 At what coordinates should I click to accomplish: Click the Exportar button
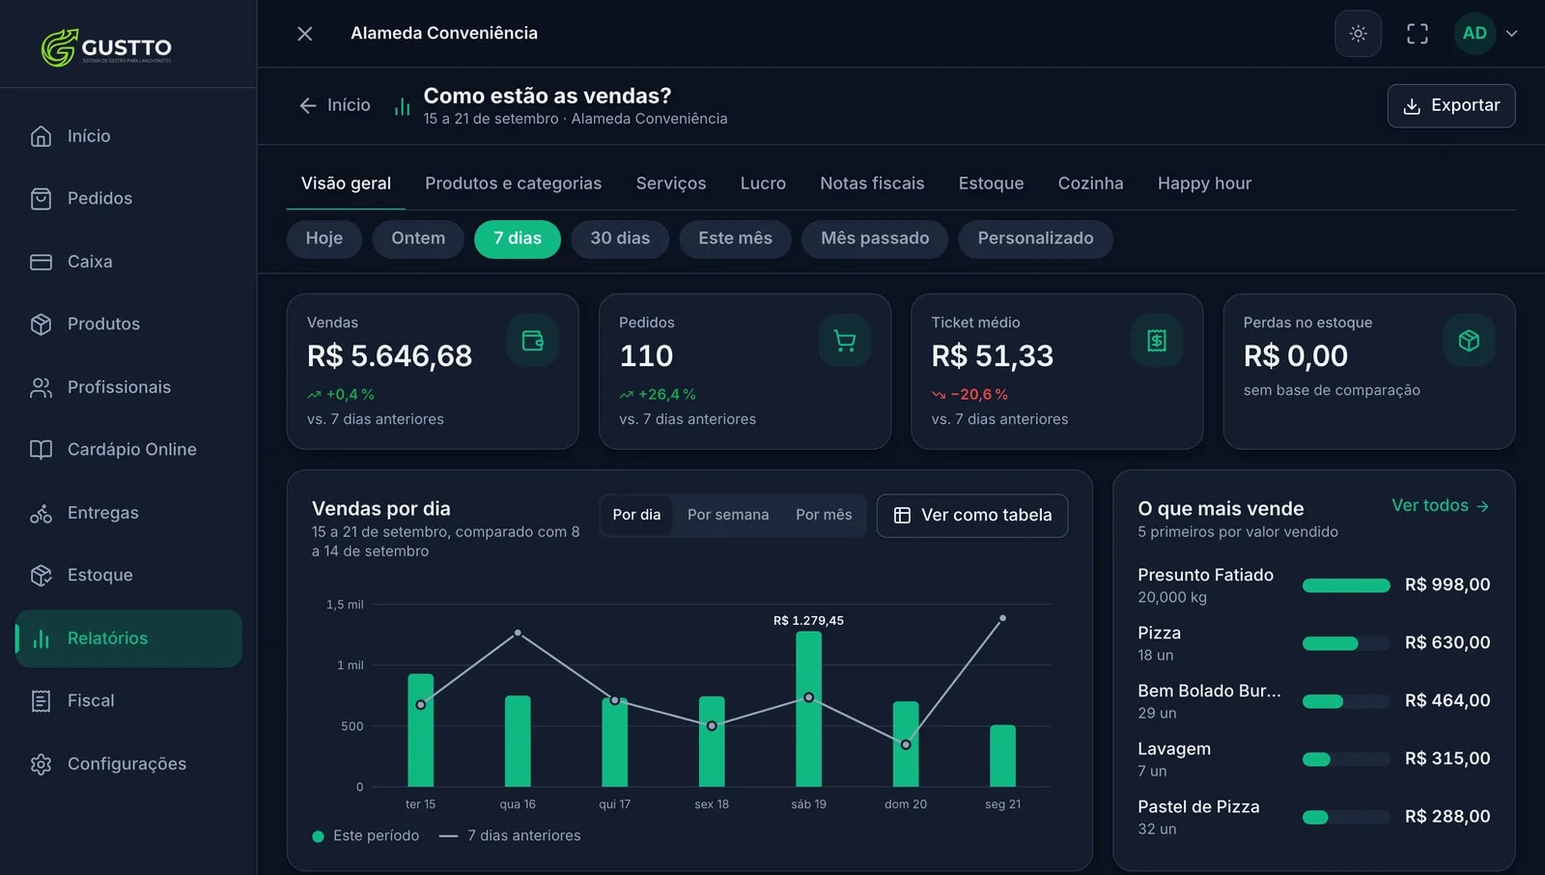pyautogui.click(x=1451, y=105)
